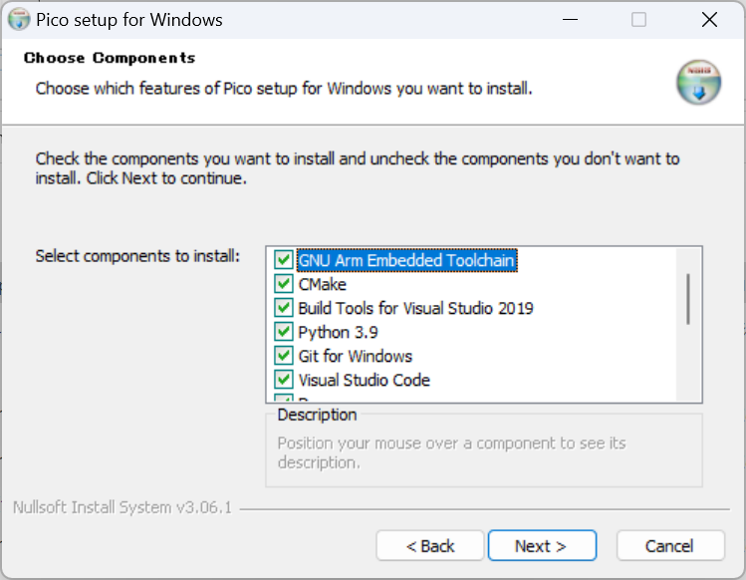Image resolution: width=746 pixels, height=580 pixels.
Task: Select the Build Tools for Visual Studio 2019 text
Action: point(415,308)
